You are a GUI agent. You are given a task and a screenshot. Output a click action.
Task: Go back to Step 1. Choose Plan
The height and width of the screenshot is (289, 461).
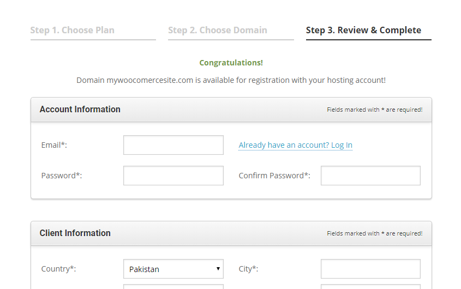tap(73, 31)
